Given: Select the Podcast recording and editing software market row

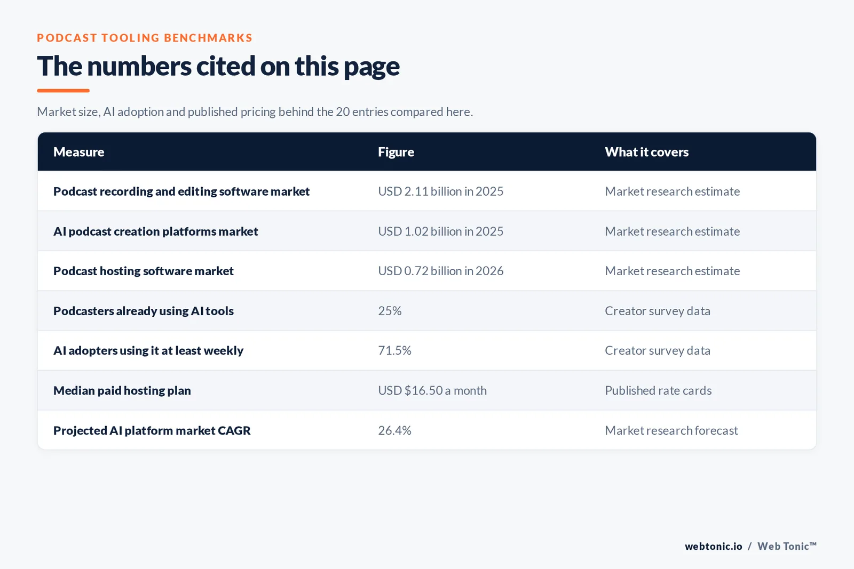Looking at the screenshot, I should 427,191.
